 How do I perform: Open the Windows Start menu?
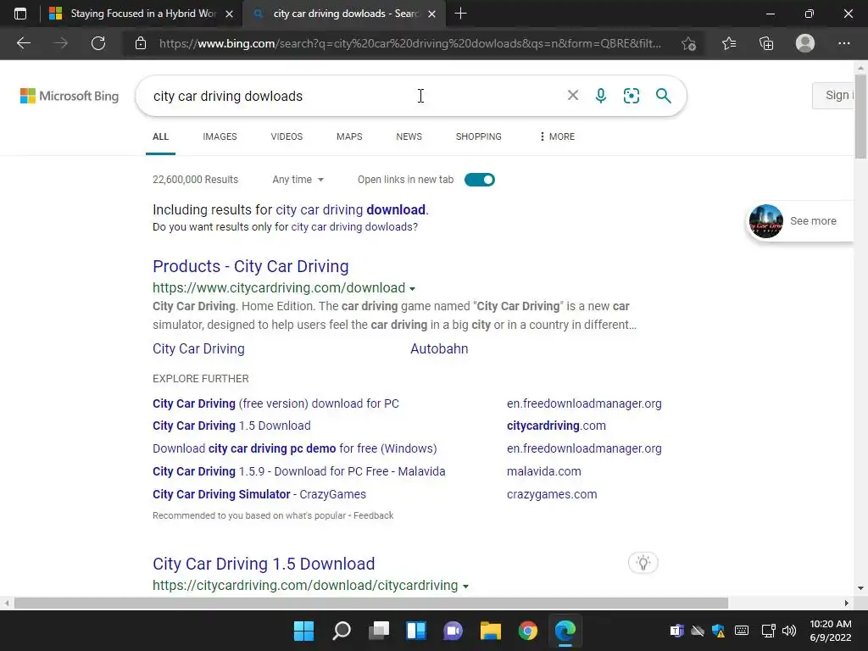[303, 631]
